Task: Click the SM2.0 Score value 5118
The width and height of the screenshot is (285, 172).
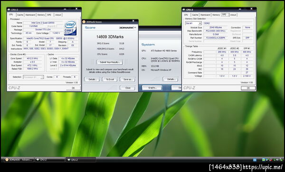Action: (122, 44)
